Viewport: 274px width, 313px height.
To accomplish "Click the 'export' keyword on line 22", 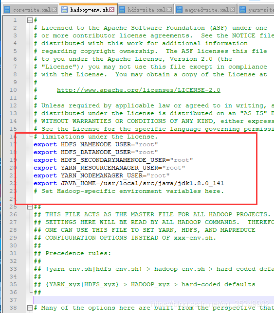I will coord(45,183).
